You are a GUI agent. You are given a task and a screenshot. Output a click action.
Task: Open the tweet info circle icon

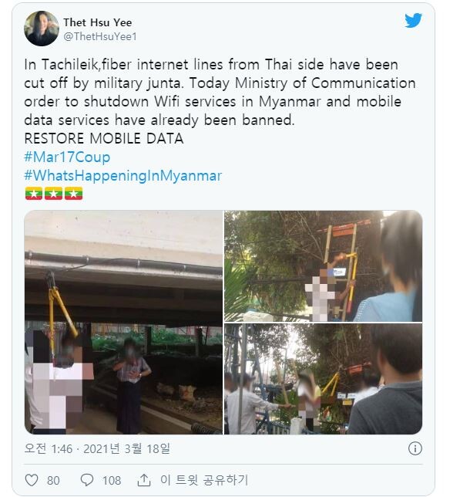point(415,448)
